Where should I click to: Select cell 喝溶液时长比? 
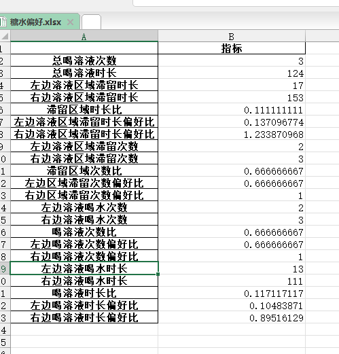pyautogui.click(x=84, y=293)
